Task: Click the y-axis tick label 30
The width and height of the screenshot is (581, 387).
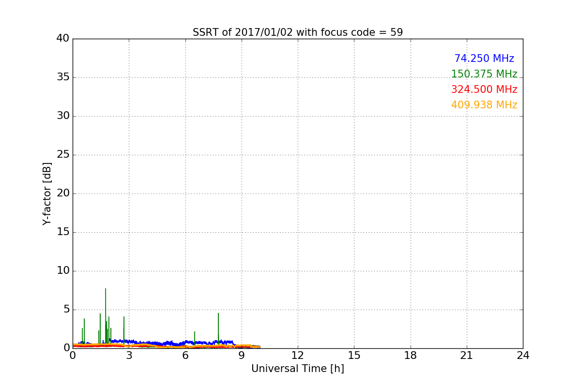Action: click(x=63, y=116)
